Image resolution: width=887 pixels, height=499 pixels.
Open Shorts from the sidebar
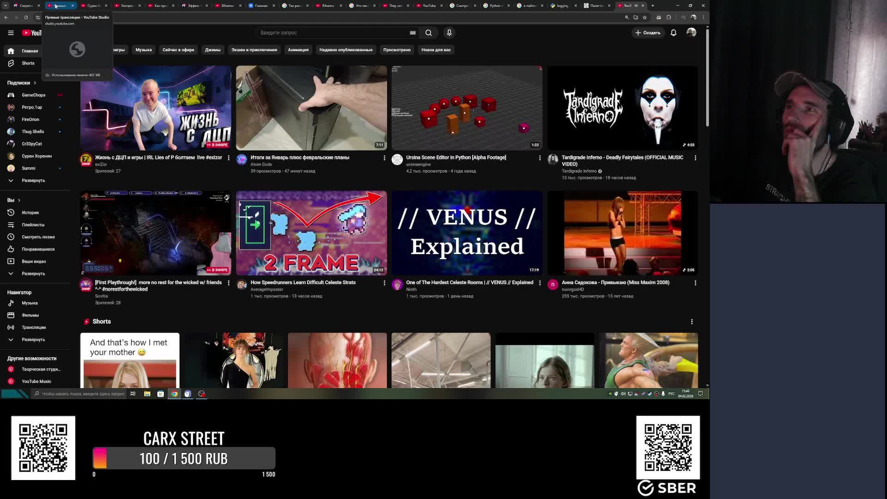28,63
